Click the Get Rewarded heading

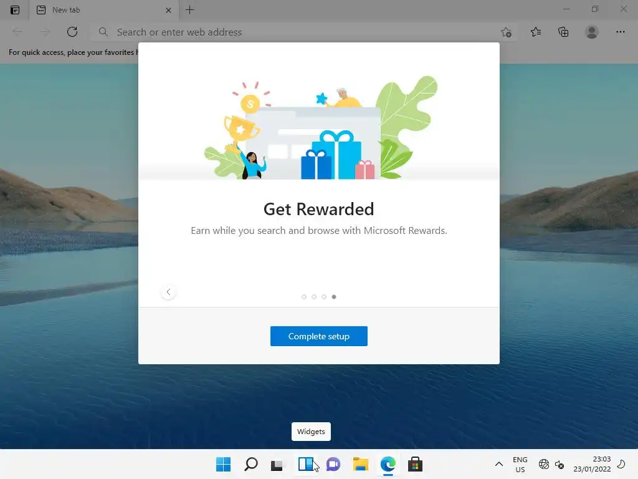tap(318, 209)
